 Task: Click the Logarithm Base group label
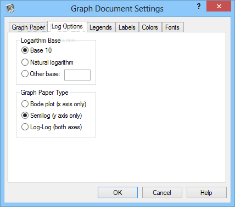click(41, 41)
